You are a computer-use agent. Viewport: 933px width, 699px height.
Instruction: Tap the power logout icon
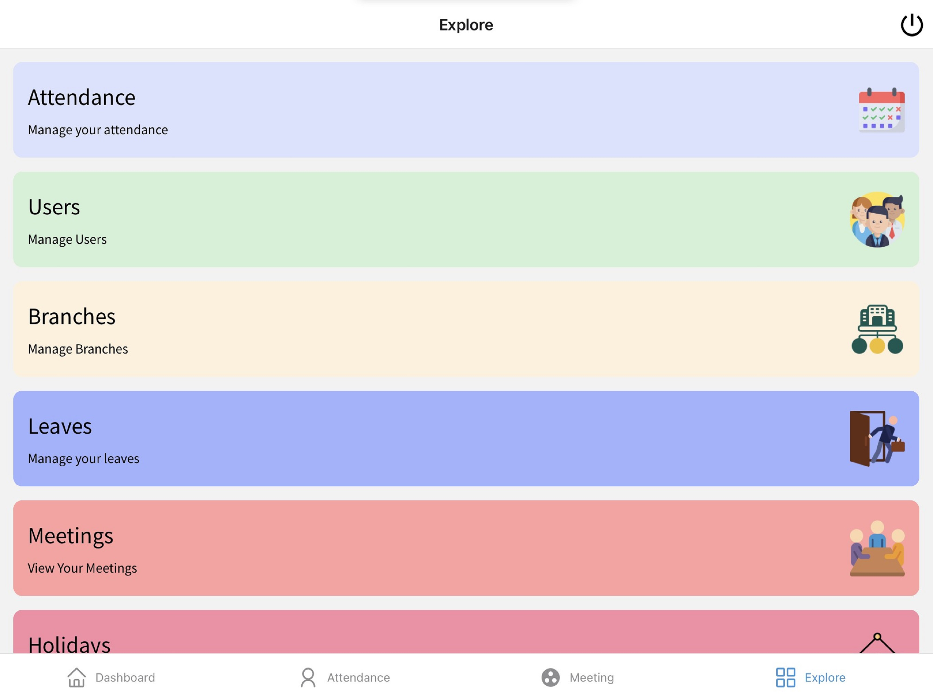click(911, 25)
